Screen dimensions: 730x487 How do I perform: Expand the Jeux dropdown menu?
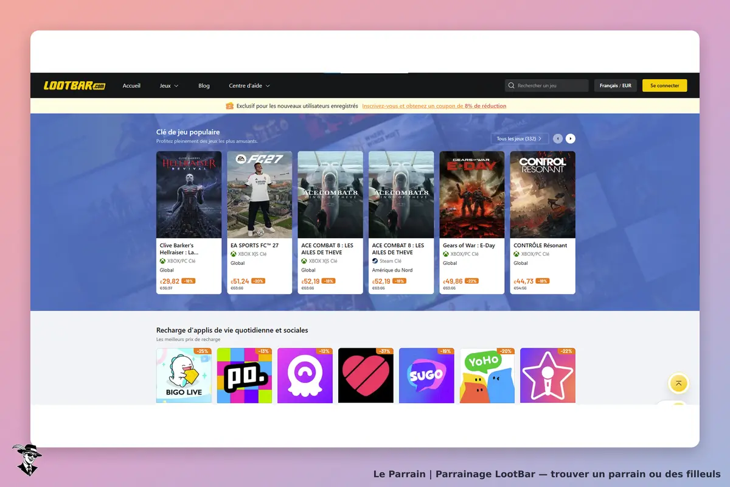(x=169, y=86)
